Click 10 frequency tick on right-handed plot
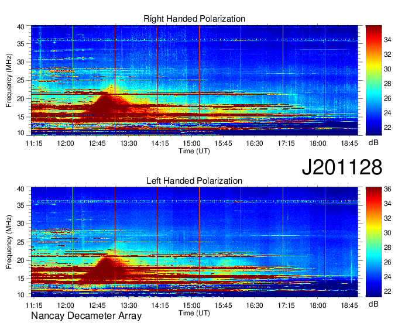Screen dimensions: 398x323 20,133
